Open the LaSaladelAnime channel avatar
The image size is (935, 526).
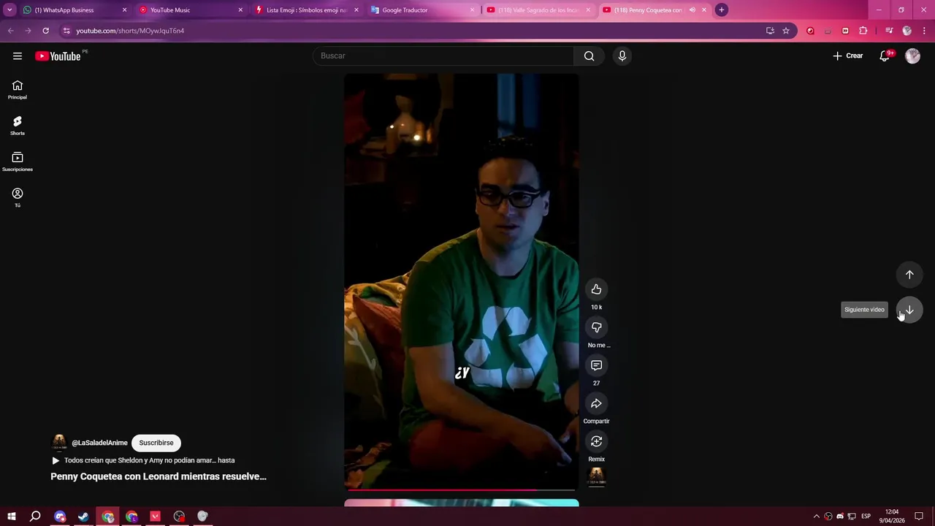coord(59,443)
